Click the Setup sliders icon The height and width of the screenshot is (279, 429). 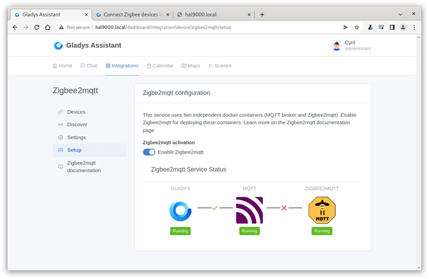click(60, 150)
